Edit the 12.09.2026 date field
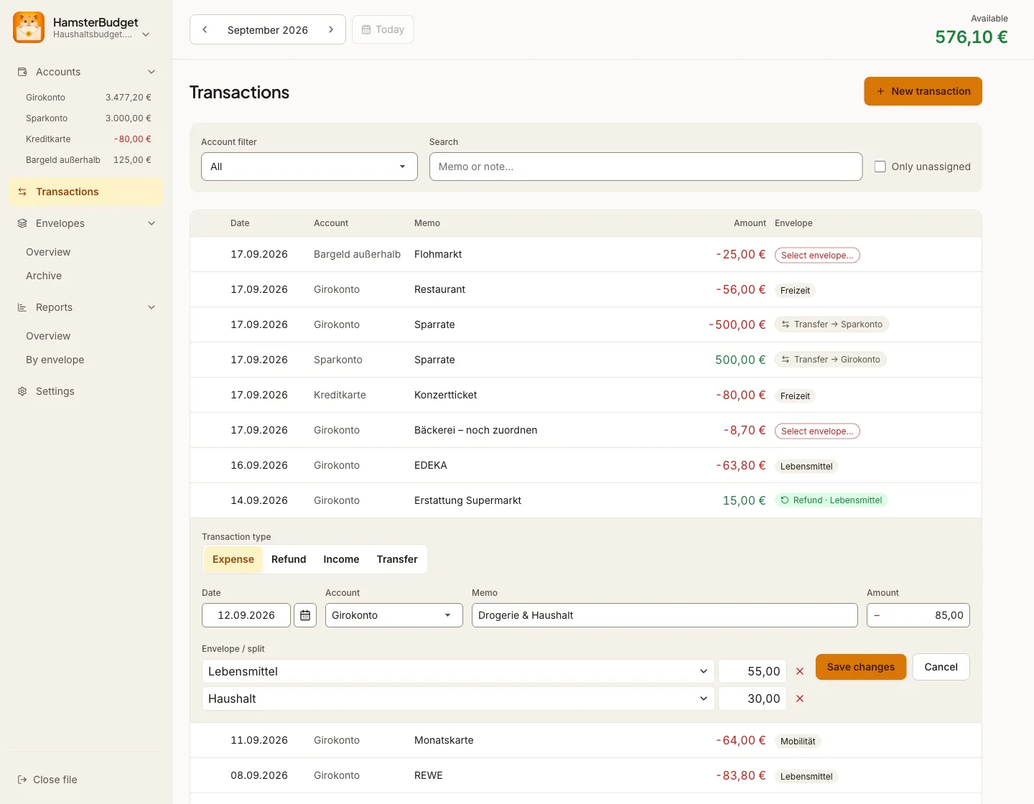 246,615
